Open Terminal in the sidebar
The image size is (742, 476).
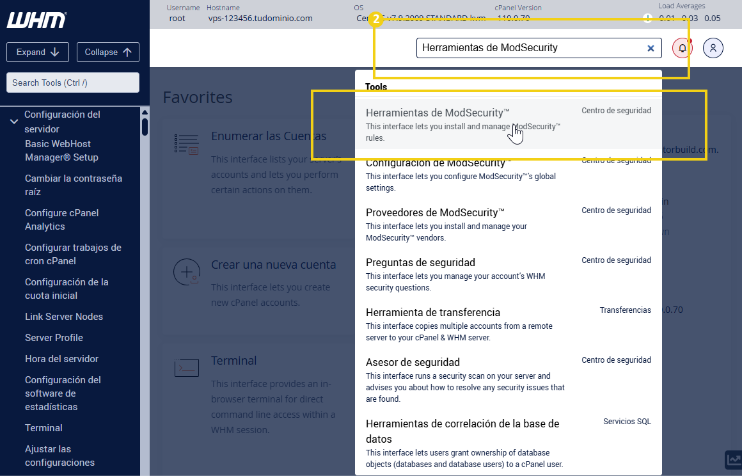click(43, 428)
